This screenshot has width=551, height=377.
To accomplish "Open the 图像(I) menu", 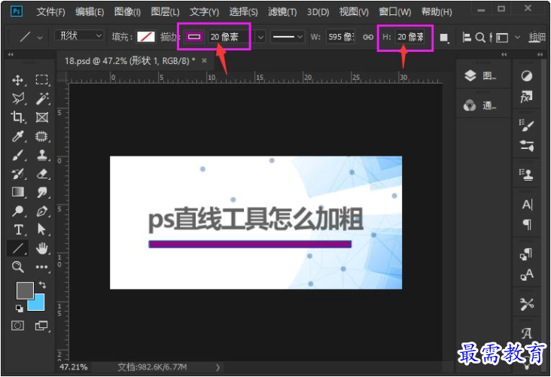I will pos(127,12).
